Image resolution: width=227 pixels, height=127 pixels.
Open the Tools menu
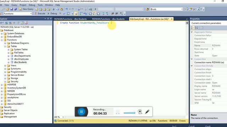[x=40, y=5]
